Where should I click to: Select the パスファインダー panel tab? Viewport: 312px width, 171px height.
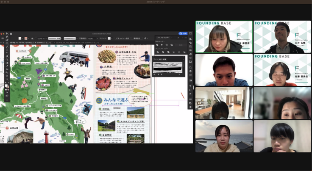click(x=164, y=38)
